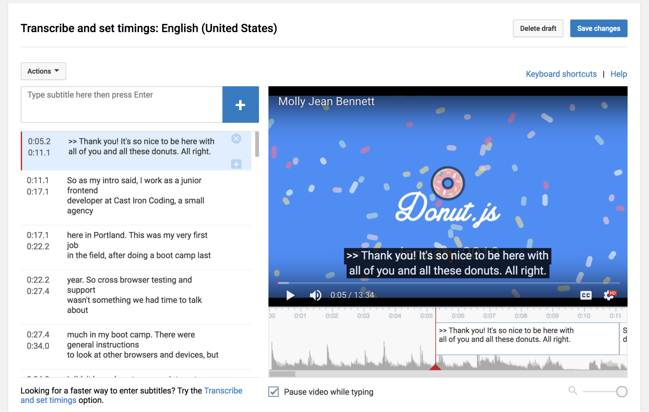Click the subtitle list scrollbar
Screen dimensions: 649x412
tap(257, 144)
